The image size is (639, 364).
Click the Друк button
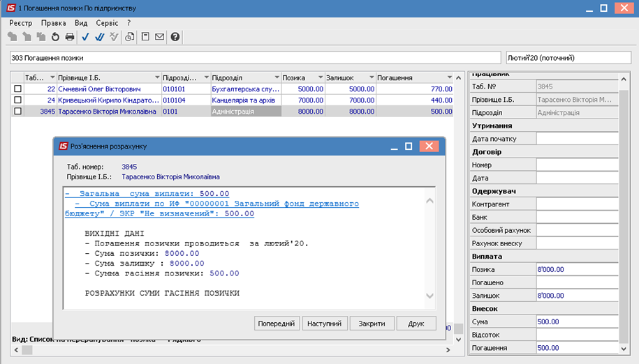coord(416,324)
